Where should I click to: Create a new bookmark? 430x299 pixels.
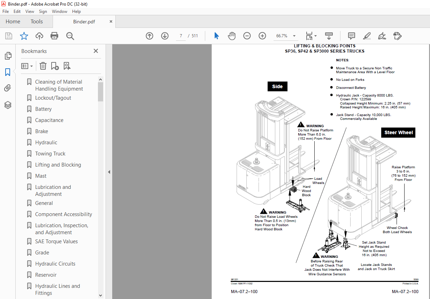click(54, 66)
